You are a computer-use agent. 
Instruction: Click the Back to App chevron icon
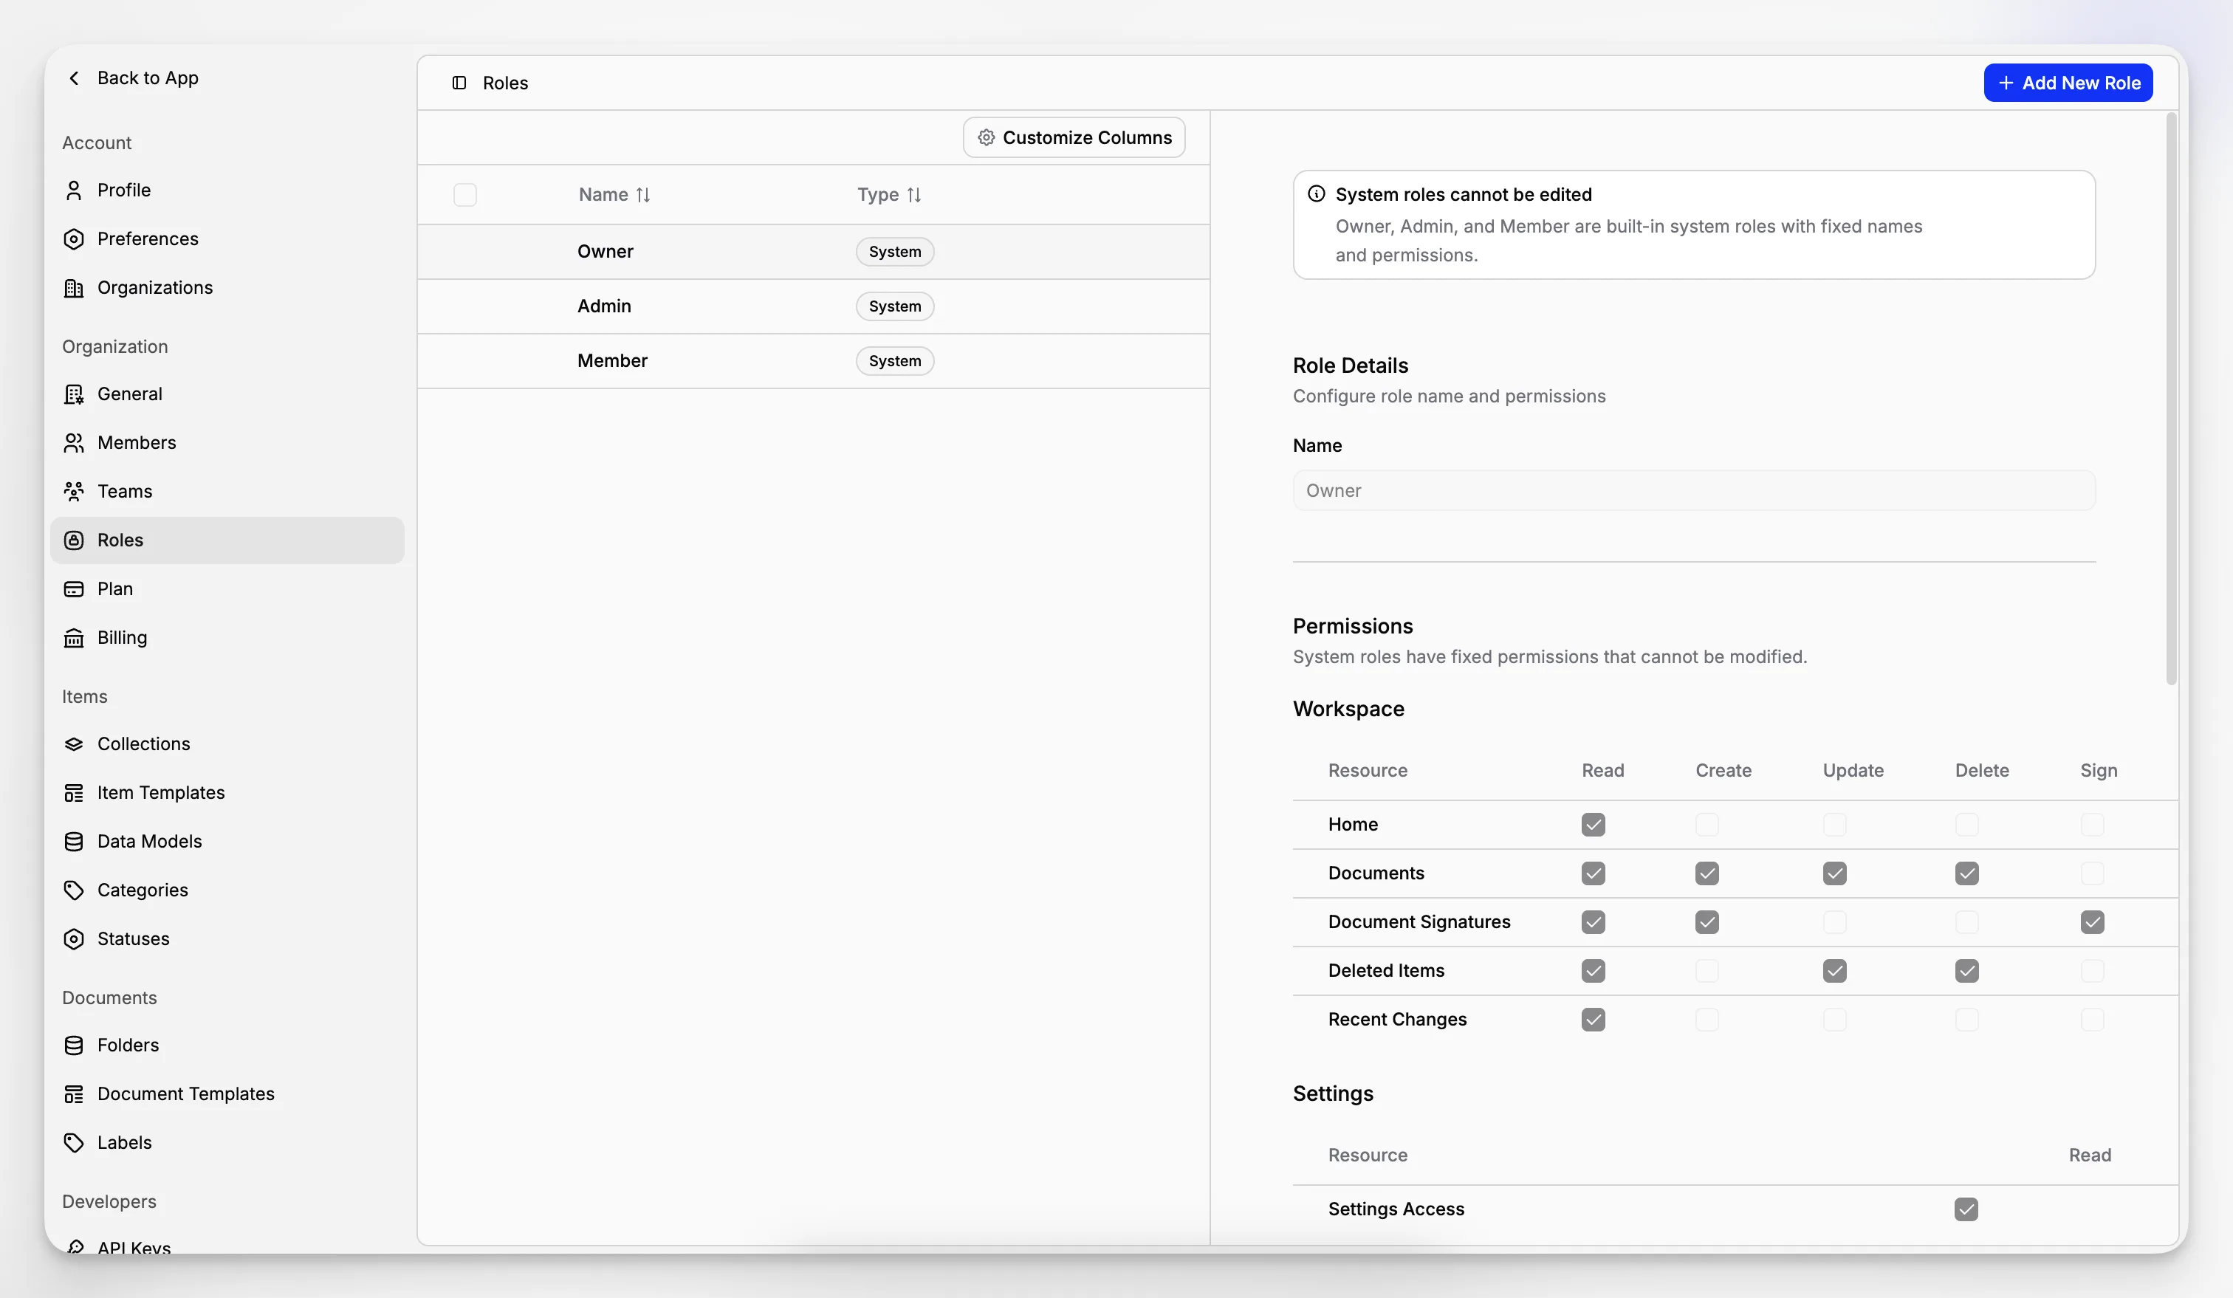click(75, 78)
